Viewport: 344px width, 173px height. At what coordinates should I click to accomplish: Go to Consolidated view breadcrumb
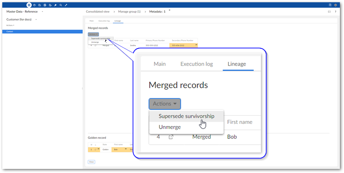(98, 11)
